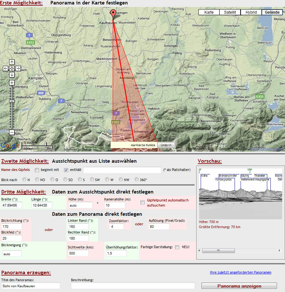The height and width of the screenshot is (292, 285).
Task: Zoom in with the map plus button
Action: click(12, 83)
